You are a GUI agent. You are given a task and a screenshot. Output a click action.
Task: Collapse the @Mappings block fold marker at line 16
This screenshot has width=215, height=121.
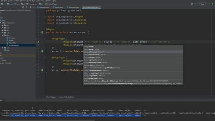[x=45, y=57]
